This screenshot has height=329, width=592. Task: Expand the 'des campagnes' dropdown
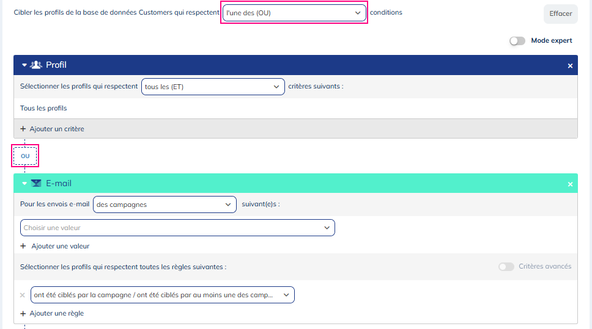click(165, 204)
